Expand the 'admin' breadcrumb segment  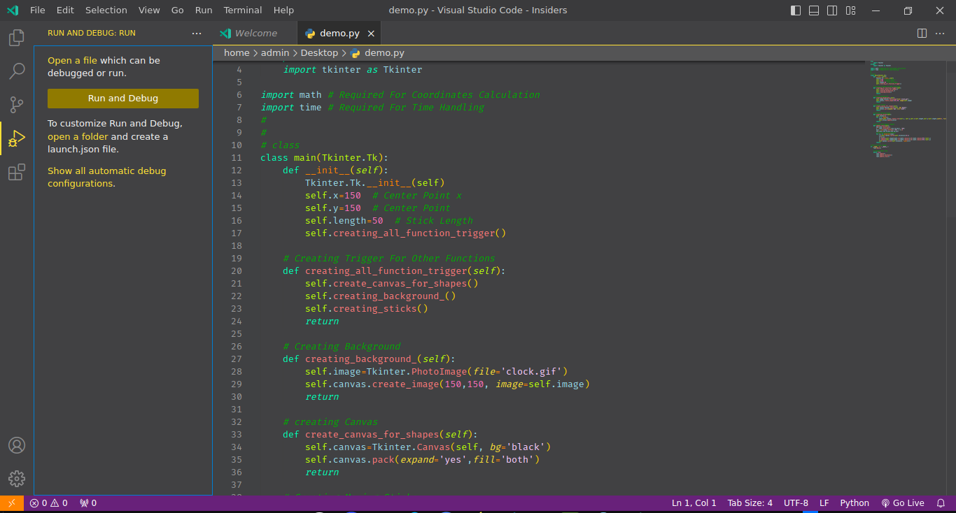[275, 53]
